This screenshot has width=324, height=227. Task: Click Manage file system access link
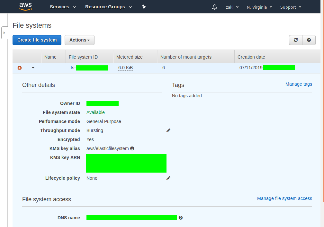coord(284,198)
